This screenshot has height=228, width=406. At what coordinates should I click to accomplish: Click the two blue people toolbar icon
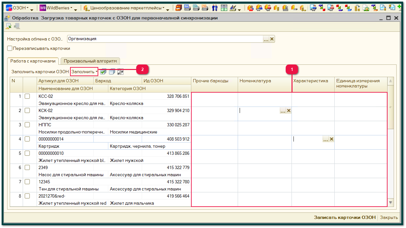[x=215, y=8]
